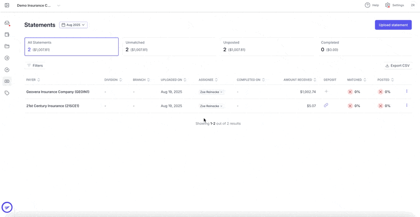Open Settings gear icon
This screenshot has height=217, width=420.
tap(387, 5)
